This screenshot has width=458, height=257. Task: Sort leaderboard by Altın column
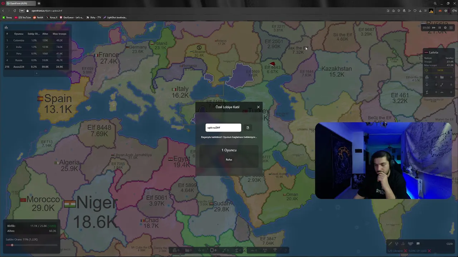(x=45, y=34)
